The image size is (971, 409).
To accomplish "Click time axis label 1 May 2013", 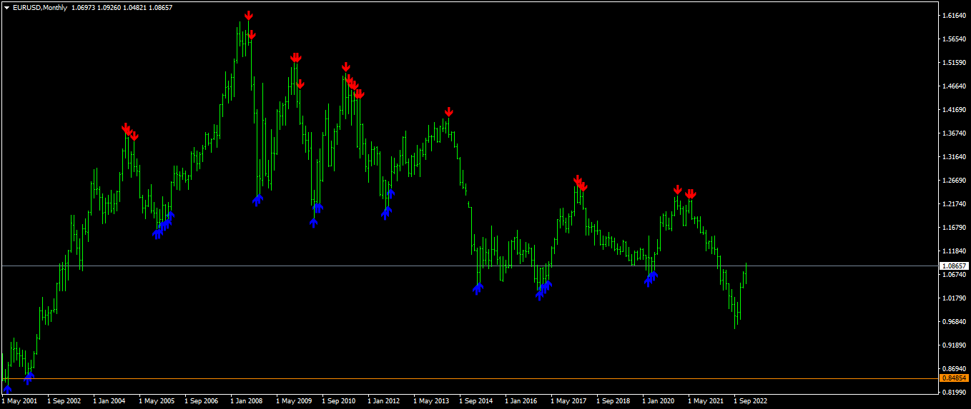I will (431, 401).
